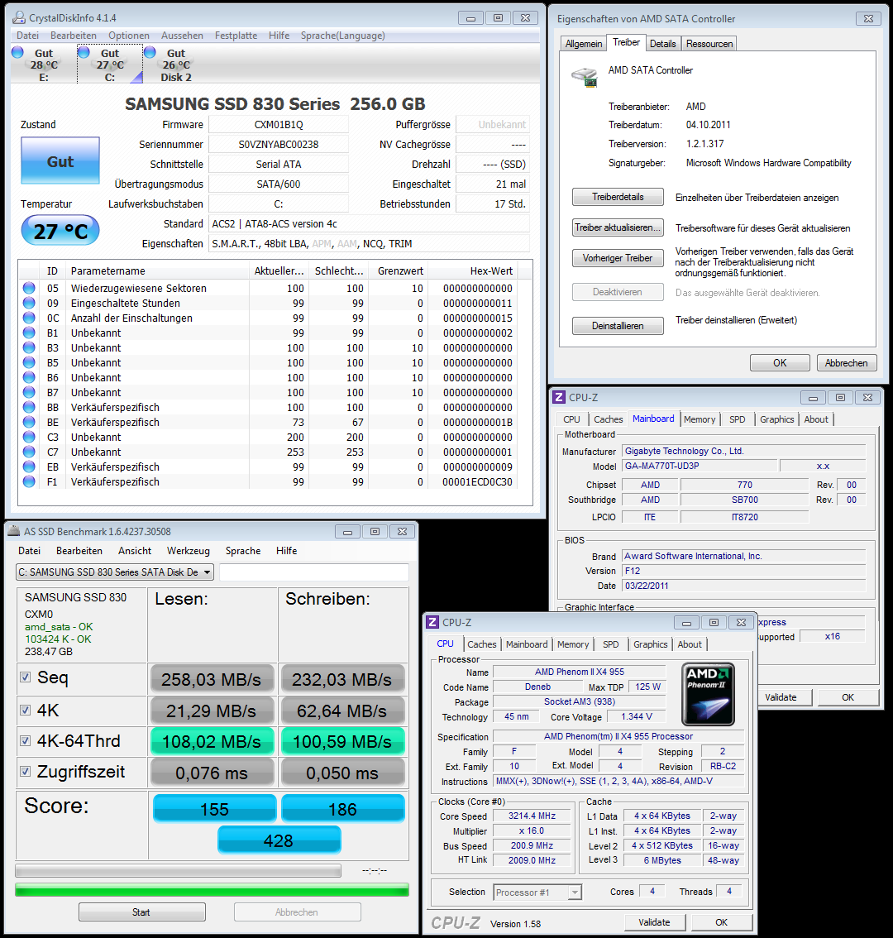Toggle the Seq benchmark checkbox
The height and width of the screenshot is (938, 893).
pos(25,677)
